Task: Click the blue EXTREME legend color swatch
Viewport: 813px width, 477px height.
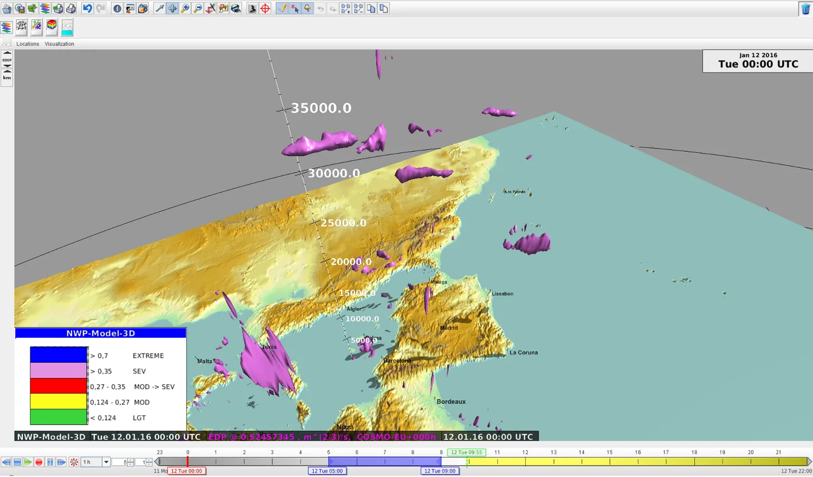Action: coord(59,355)
